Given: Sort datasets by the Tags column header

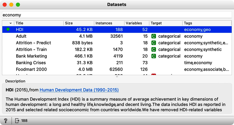Looking at the screenshot, I should (x=207, y=23).
